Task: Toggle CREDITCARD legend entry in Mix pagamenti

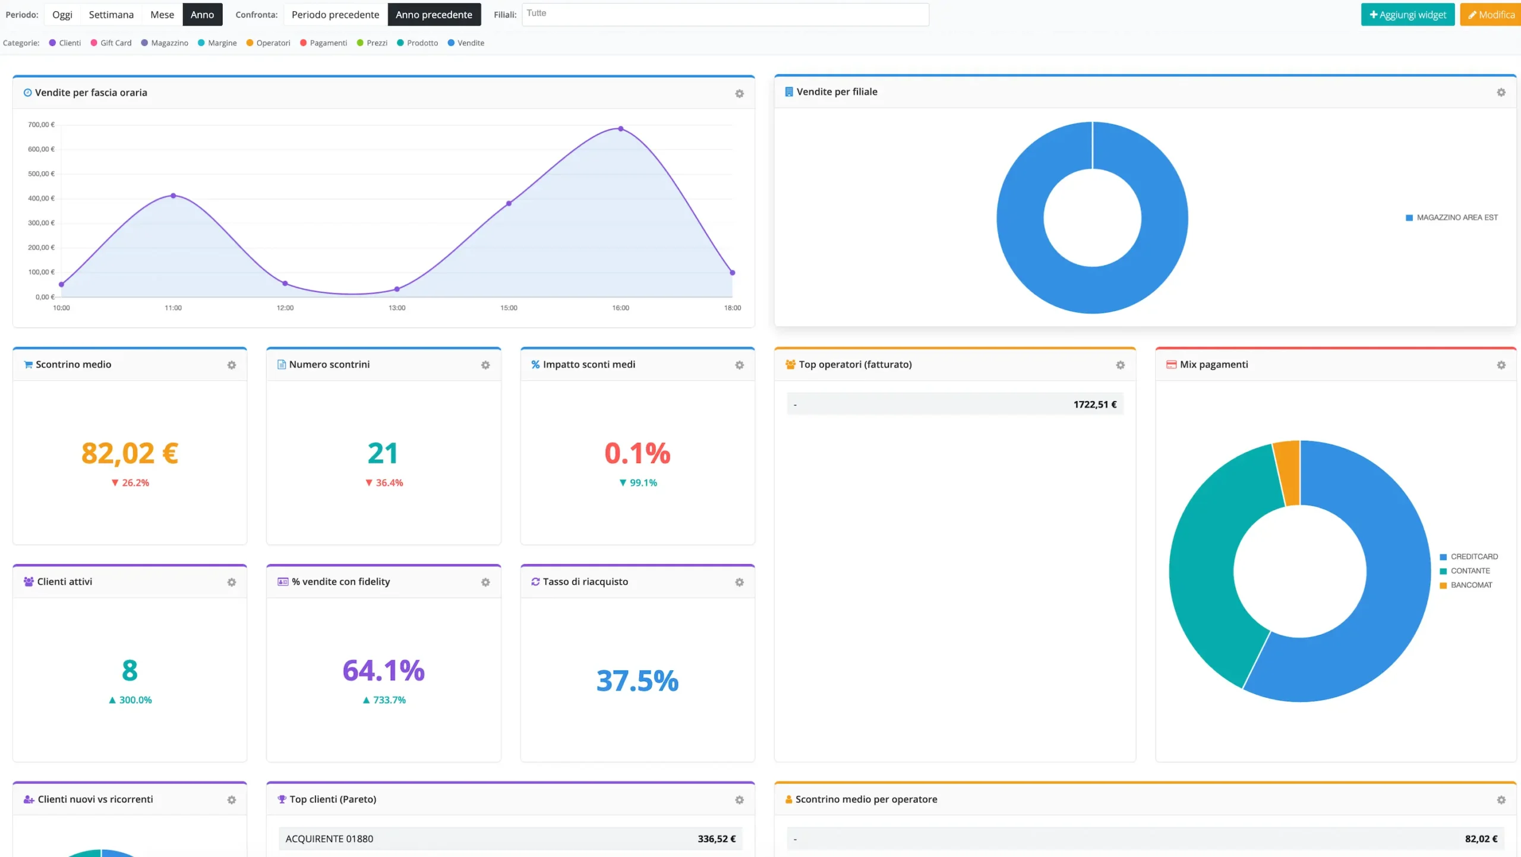Action: click(1468, 556)
